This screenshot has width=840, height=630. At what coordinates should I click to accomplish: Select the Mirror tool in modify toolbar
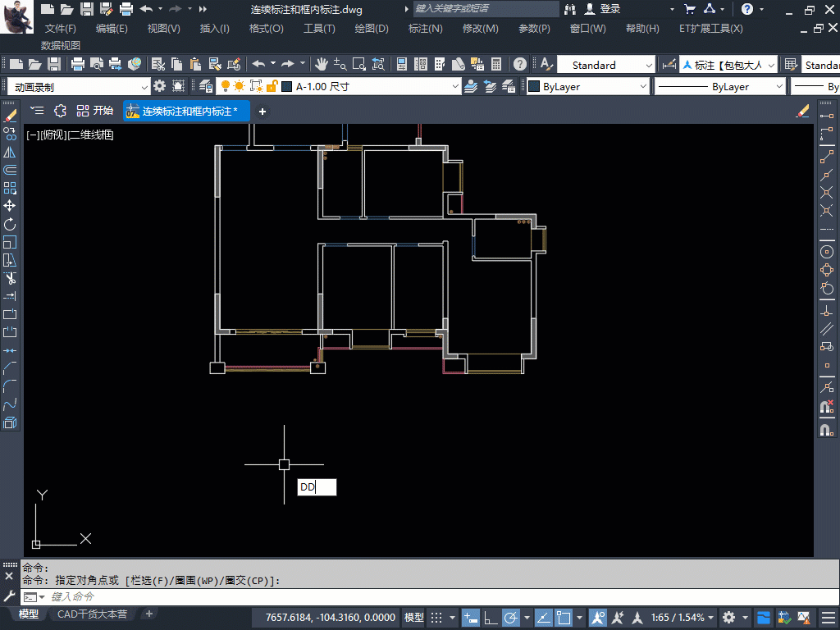pyautogui.click(x=10, y=152)
